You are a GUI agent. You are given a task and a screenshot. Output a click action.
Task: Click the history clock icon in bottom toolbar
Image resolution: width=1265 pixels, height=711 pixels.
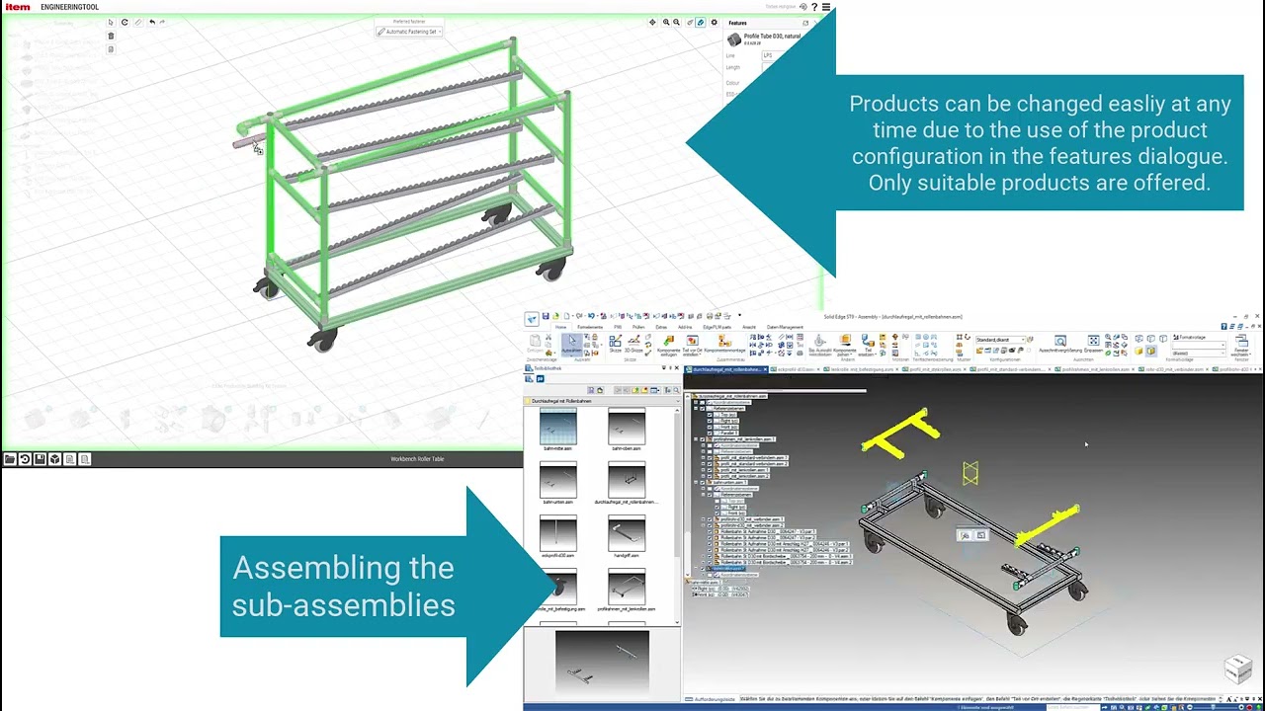[25, 459]
